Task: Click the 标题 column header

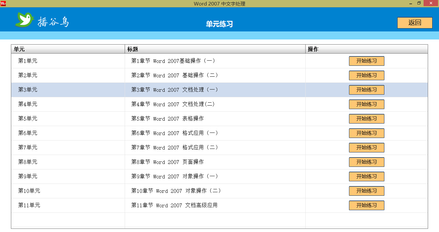Action: [x=215, y=49]
